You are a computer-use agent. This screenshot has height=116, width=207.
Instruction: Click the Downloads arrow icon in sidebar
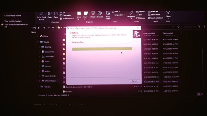(43, 57)
